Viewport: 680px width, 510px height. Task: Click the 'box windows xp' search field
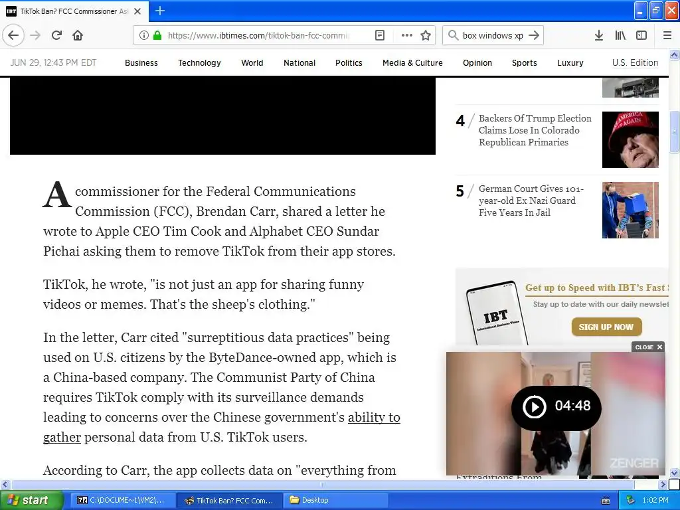click(x=493, y=35)
